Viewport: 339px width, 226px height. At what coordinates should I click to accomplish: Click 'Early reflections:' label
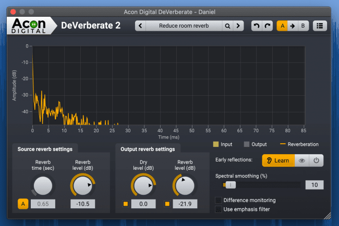pyautogui.click(x=234, y=160)
